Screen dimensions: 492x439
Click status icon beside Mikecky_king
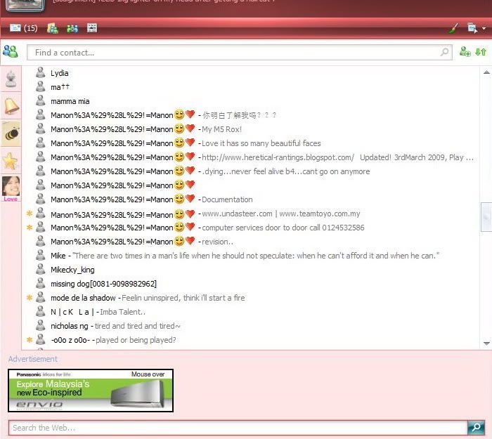[x=40, y=269]
